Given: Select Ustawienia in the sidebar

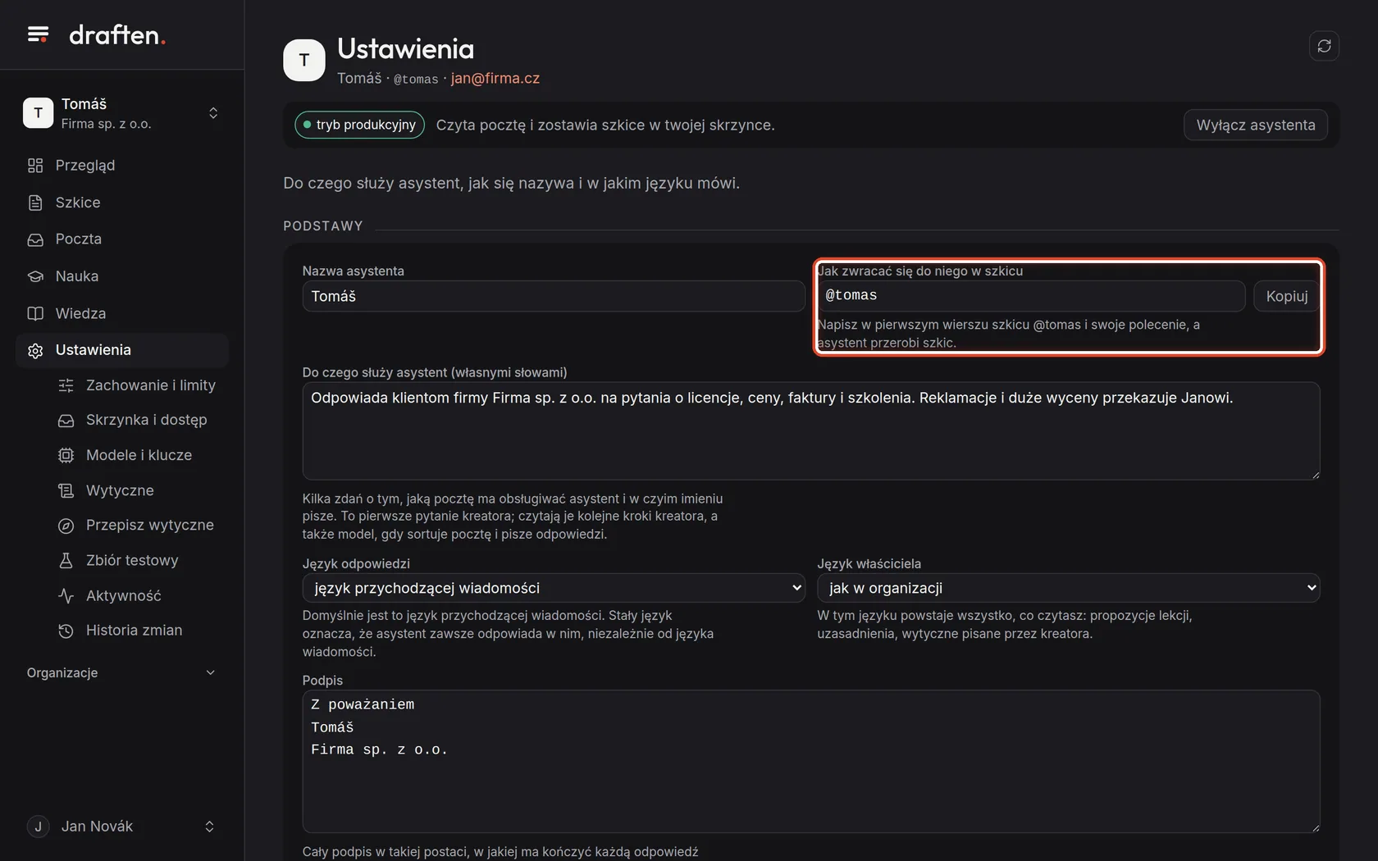Looking at the screenshot, I should [x=121, y=350].
